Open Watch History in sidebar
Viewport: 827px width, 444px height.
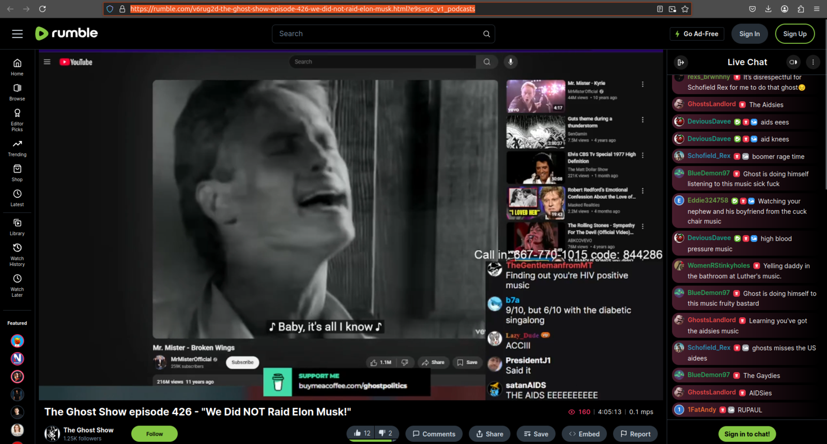point(17,255)
